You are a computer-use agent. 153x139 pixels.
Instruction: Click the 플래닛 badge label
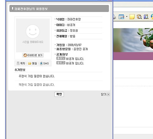61,58
